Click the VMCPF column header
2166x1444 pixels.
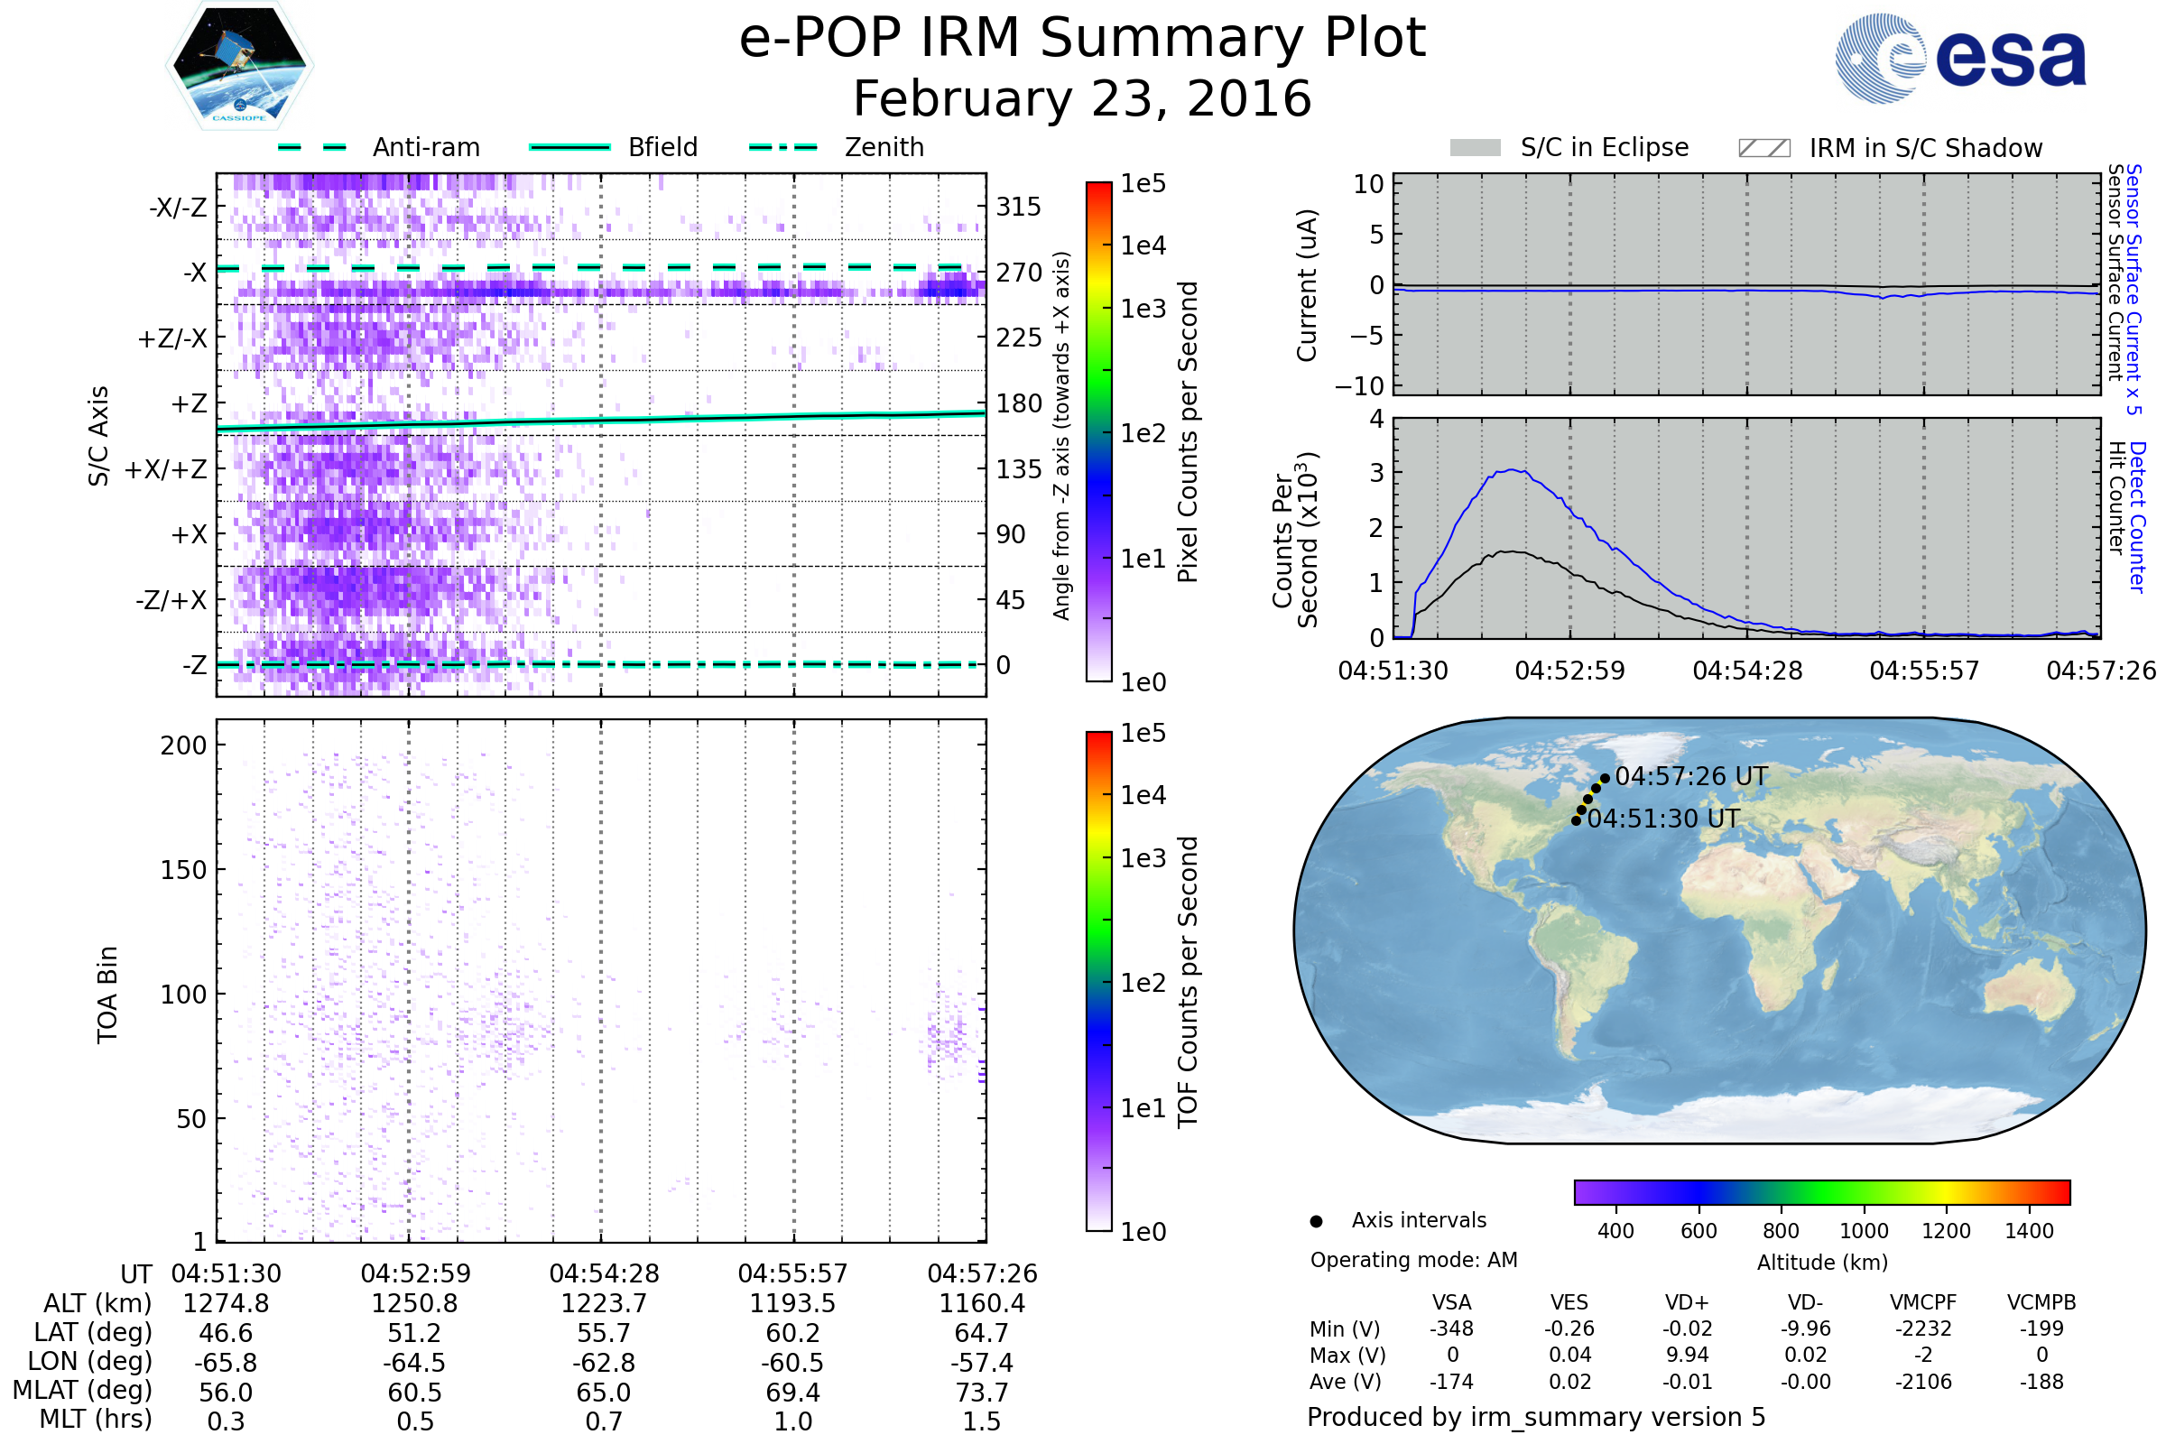pyautogui.click(x=1923, y=1302)
